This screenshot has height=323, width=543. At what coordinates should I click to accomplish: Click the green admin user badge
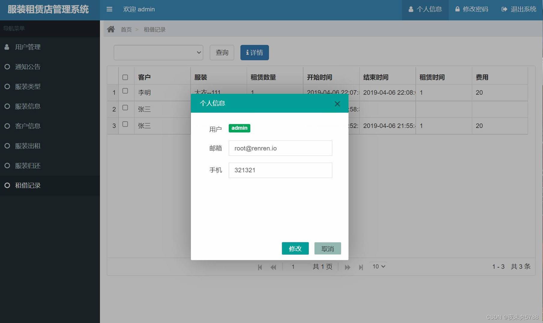[239, 128]
